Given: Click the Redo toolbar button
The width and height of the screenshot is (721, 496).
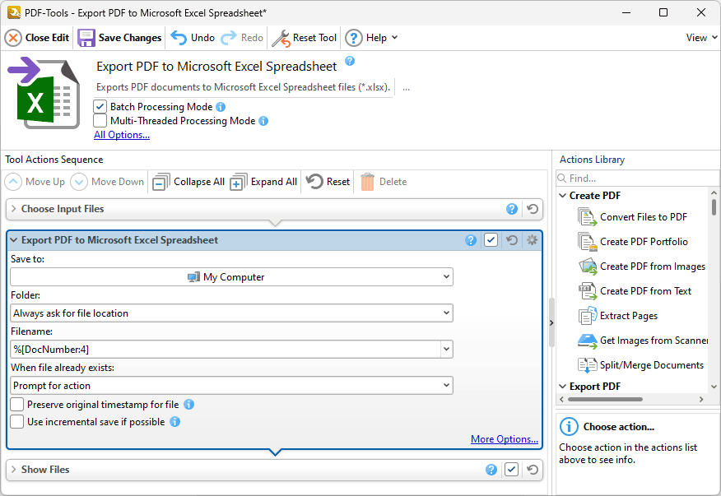Looking at the screenshot, I should click(x=242, y=38).
